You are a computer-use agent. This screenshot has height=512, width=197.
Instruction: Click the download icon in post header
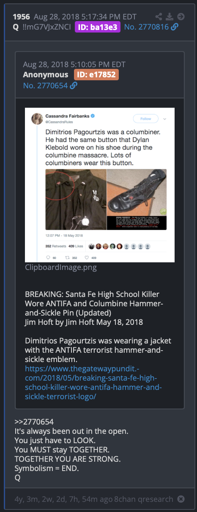170,17
